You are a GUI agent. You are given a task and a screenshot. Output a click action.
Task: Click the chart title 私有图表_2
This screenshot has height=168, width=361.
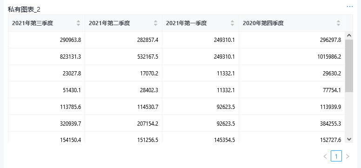pos(24,9)
